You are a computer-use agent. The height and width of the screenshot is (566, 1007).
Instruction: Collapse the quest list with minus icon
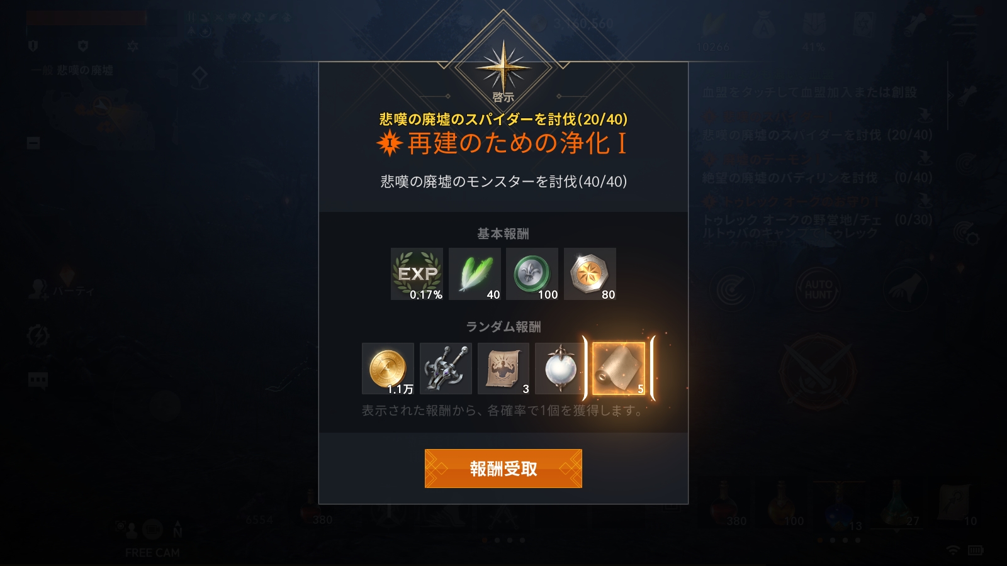33,143
